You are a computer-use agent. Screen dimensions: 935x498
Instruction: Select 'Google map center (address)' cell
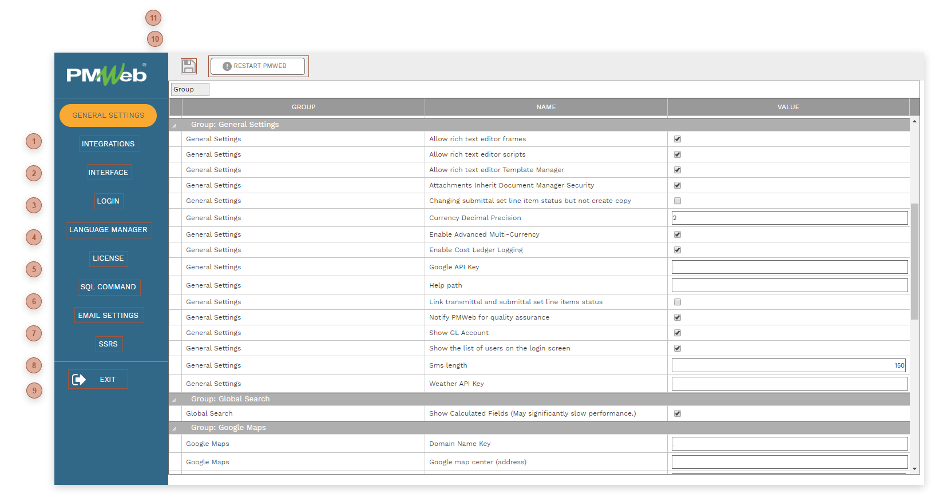546,462
